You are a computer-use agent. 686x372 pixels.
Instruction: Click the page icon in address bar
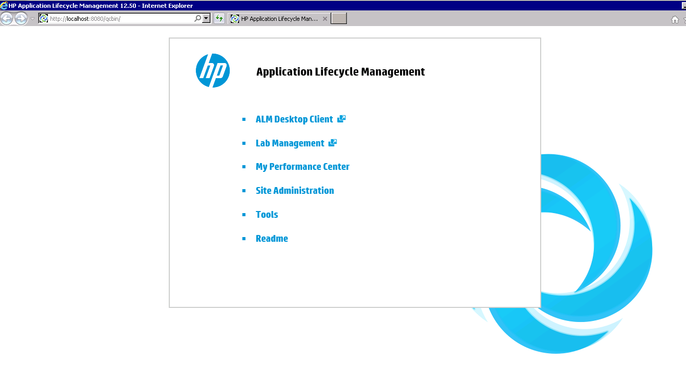click(44, 18)
